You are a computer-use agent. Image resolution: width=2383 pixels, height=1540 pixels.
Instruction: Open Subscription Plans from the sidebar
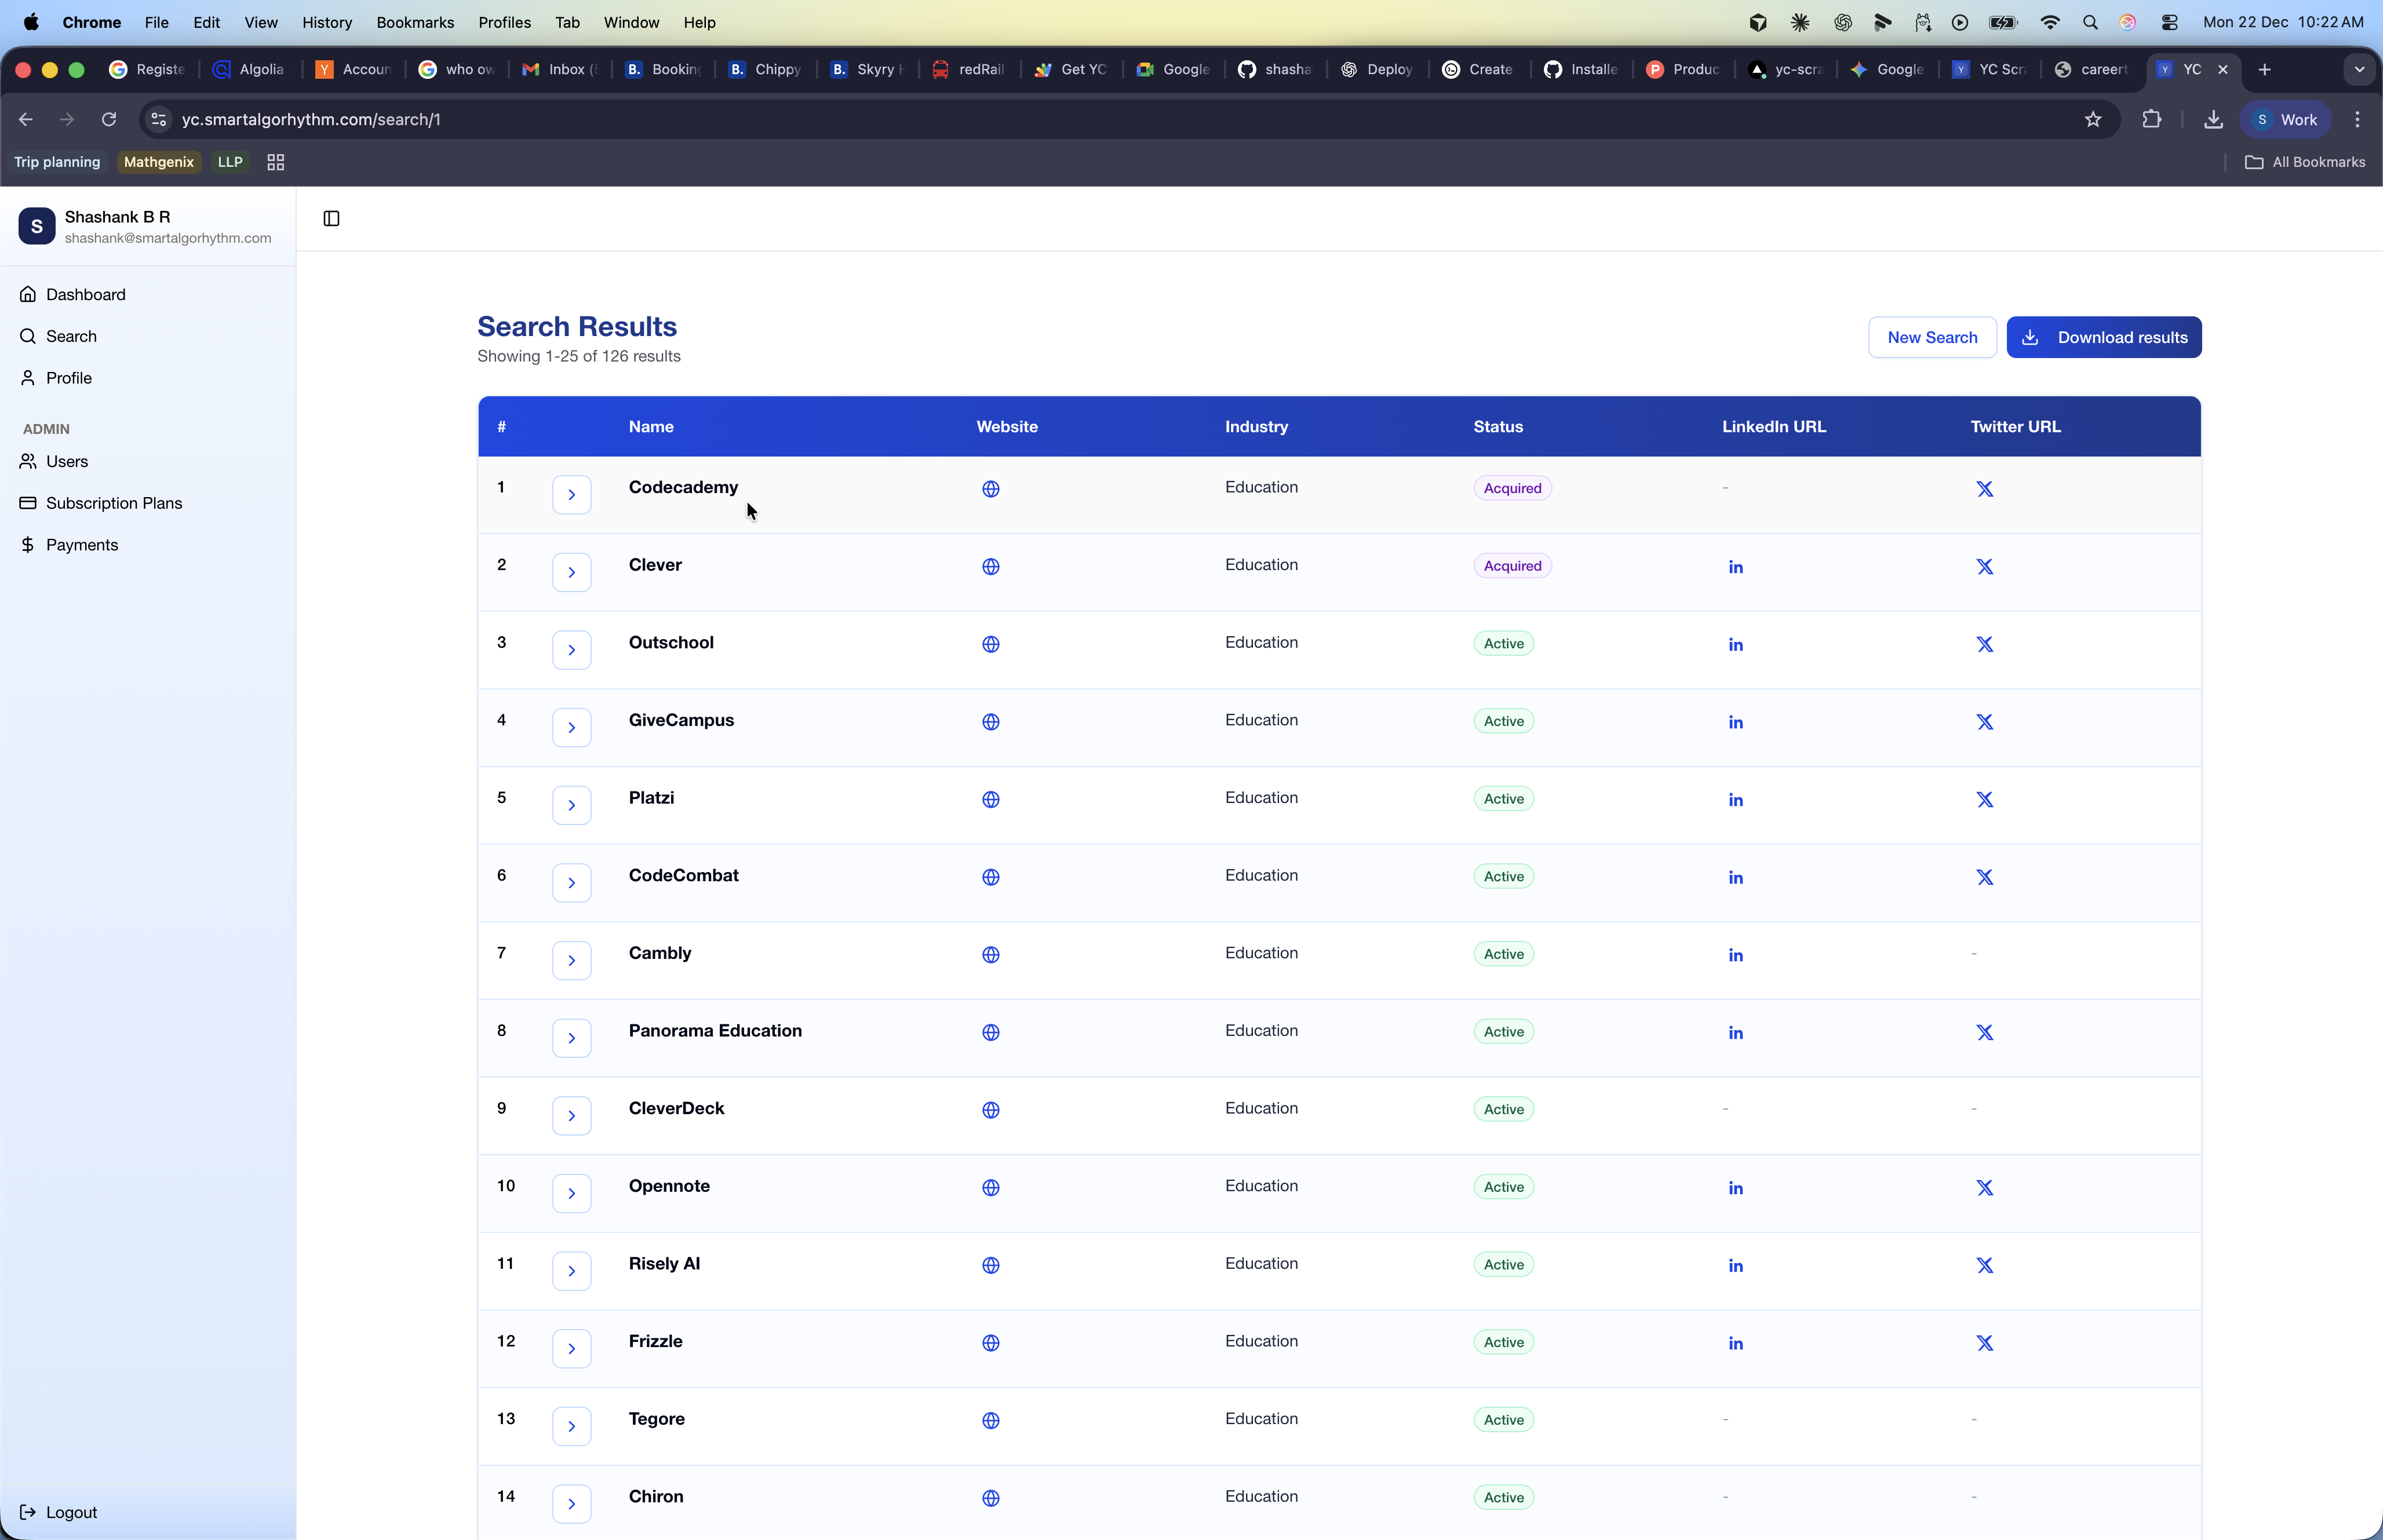[x=28, y=503]
